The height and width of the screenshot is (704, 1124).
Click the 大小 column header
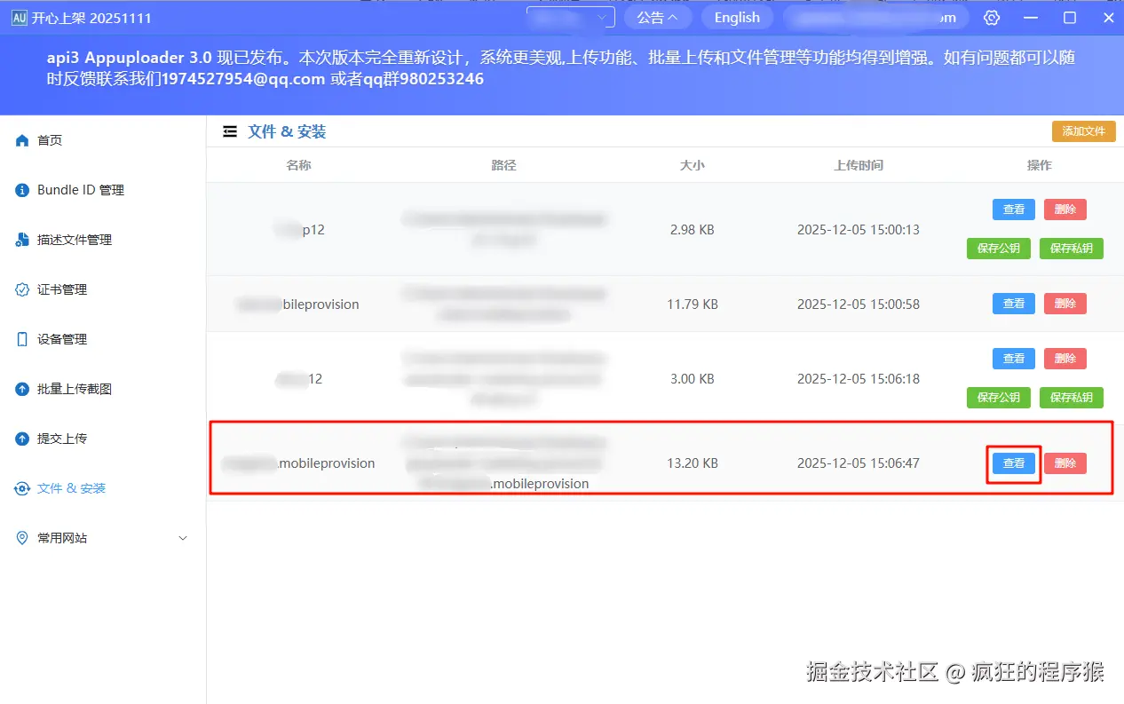(x=693, y=165)
